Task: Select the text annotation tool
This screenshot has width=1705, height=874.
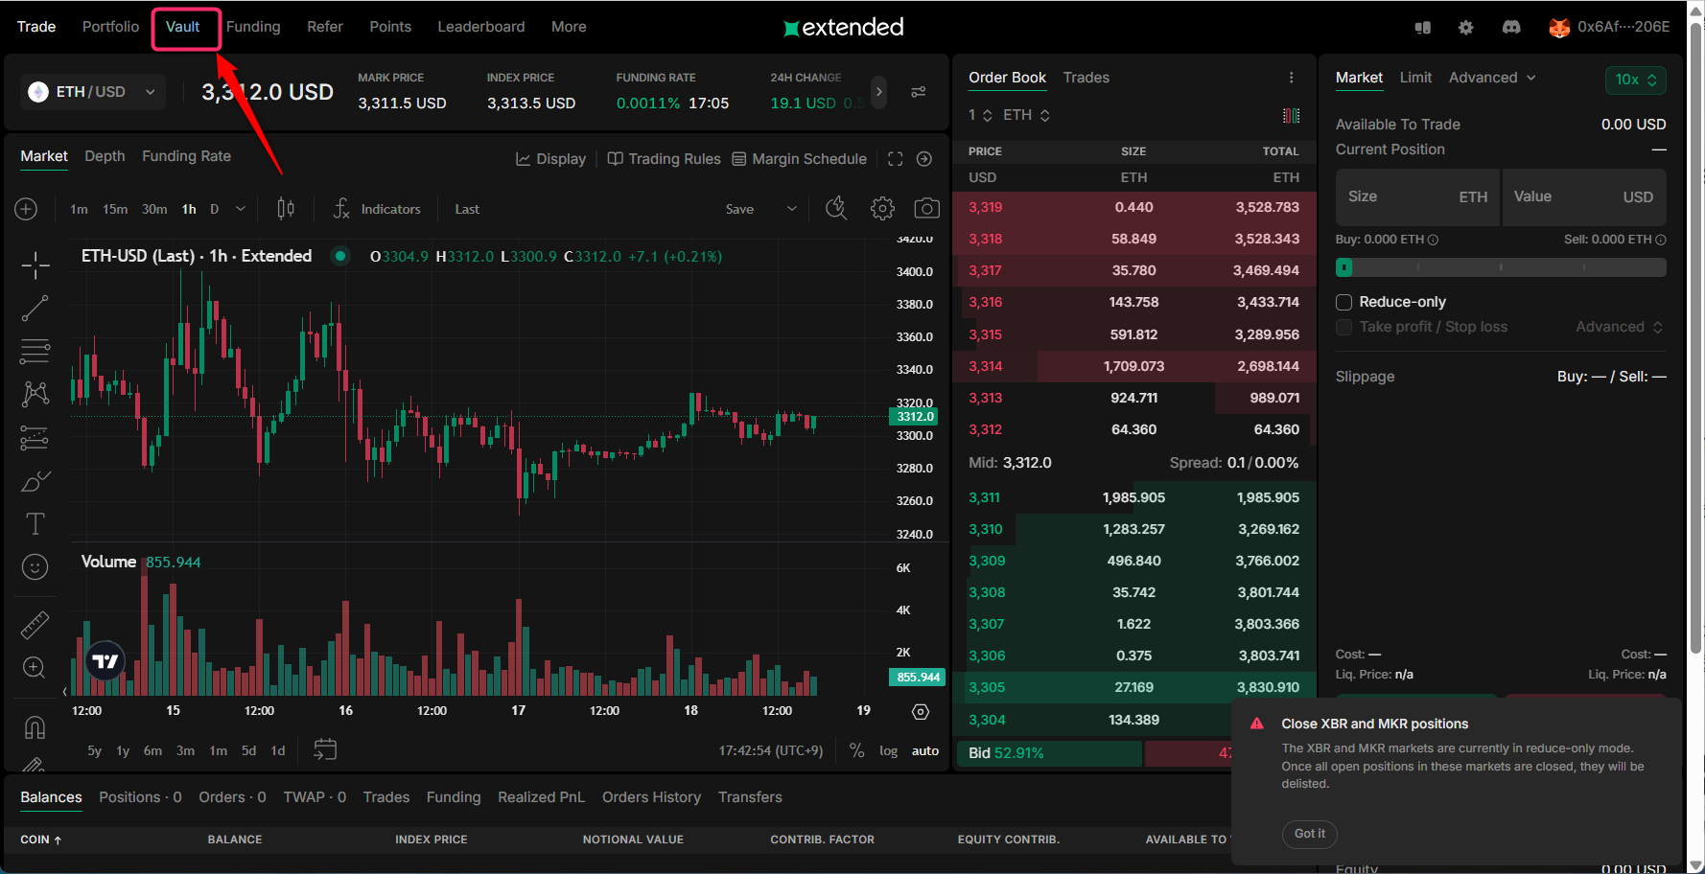Action: pos(35,523)
